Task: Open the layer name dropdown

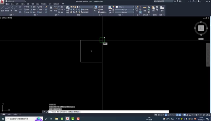Action: 84,7
